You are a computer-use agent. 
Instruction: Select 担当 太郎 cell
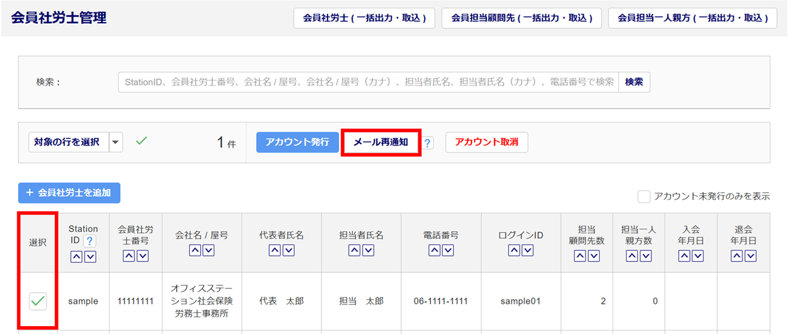[361, 301]
